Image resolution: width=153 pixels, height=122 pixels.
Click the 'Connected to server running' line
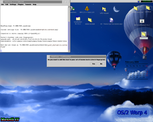[20, 34]
